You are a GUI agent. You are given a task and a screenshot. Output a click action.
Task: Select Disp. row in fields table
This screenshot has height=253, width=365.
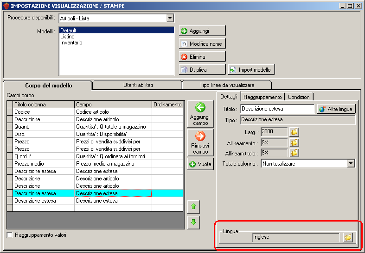point(44,134)
